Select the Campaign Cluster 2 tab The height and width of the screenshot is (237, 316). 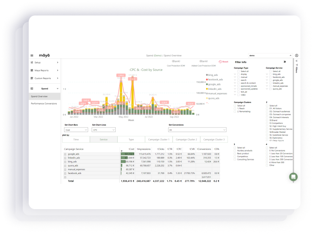186,139
